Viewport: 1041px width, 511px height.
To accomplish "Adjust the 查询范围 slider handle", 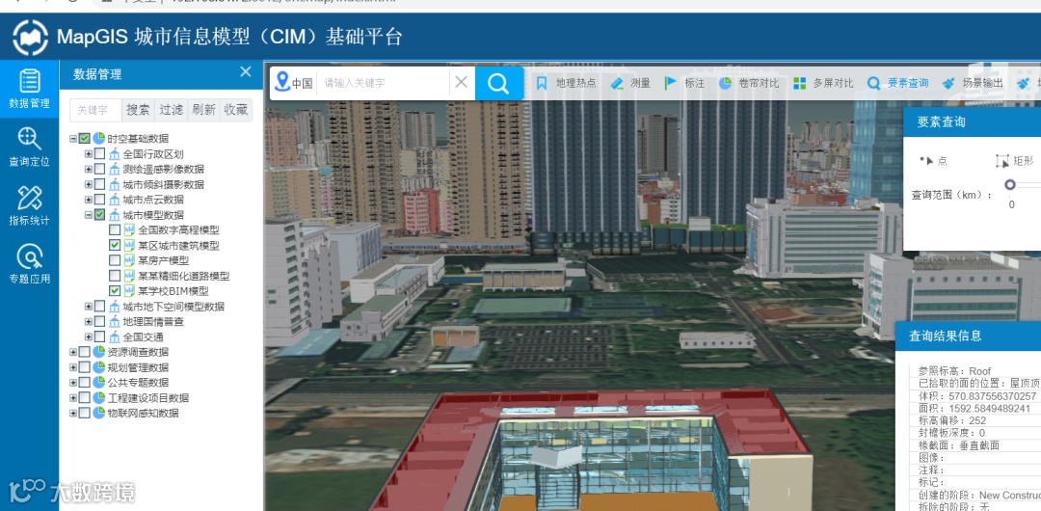I will click(x=1010, y=185).
